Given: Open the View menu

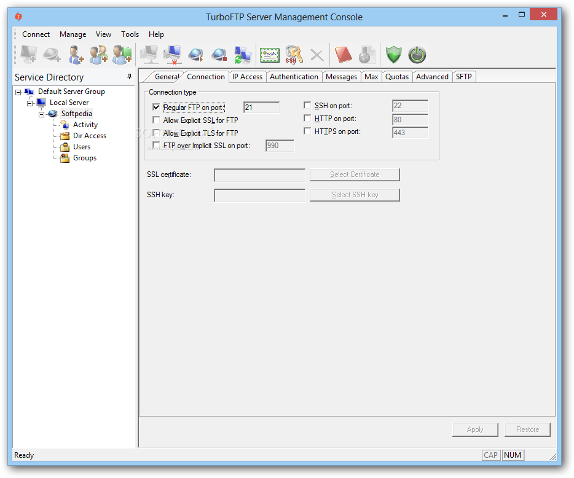Looking at the screenshot, I should [x=104, y=34].
